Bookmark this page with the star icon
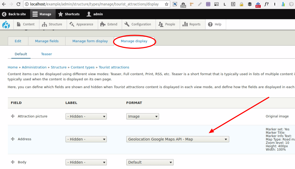The width and height of the screenshot is (295, 169). click(x=166, y=4)
